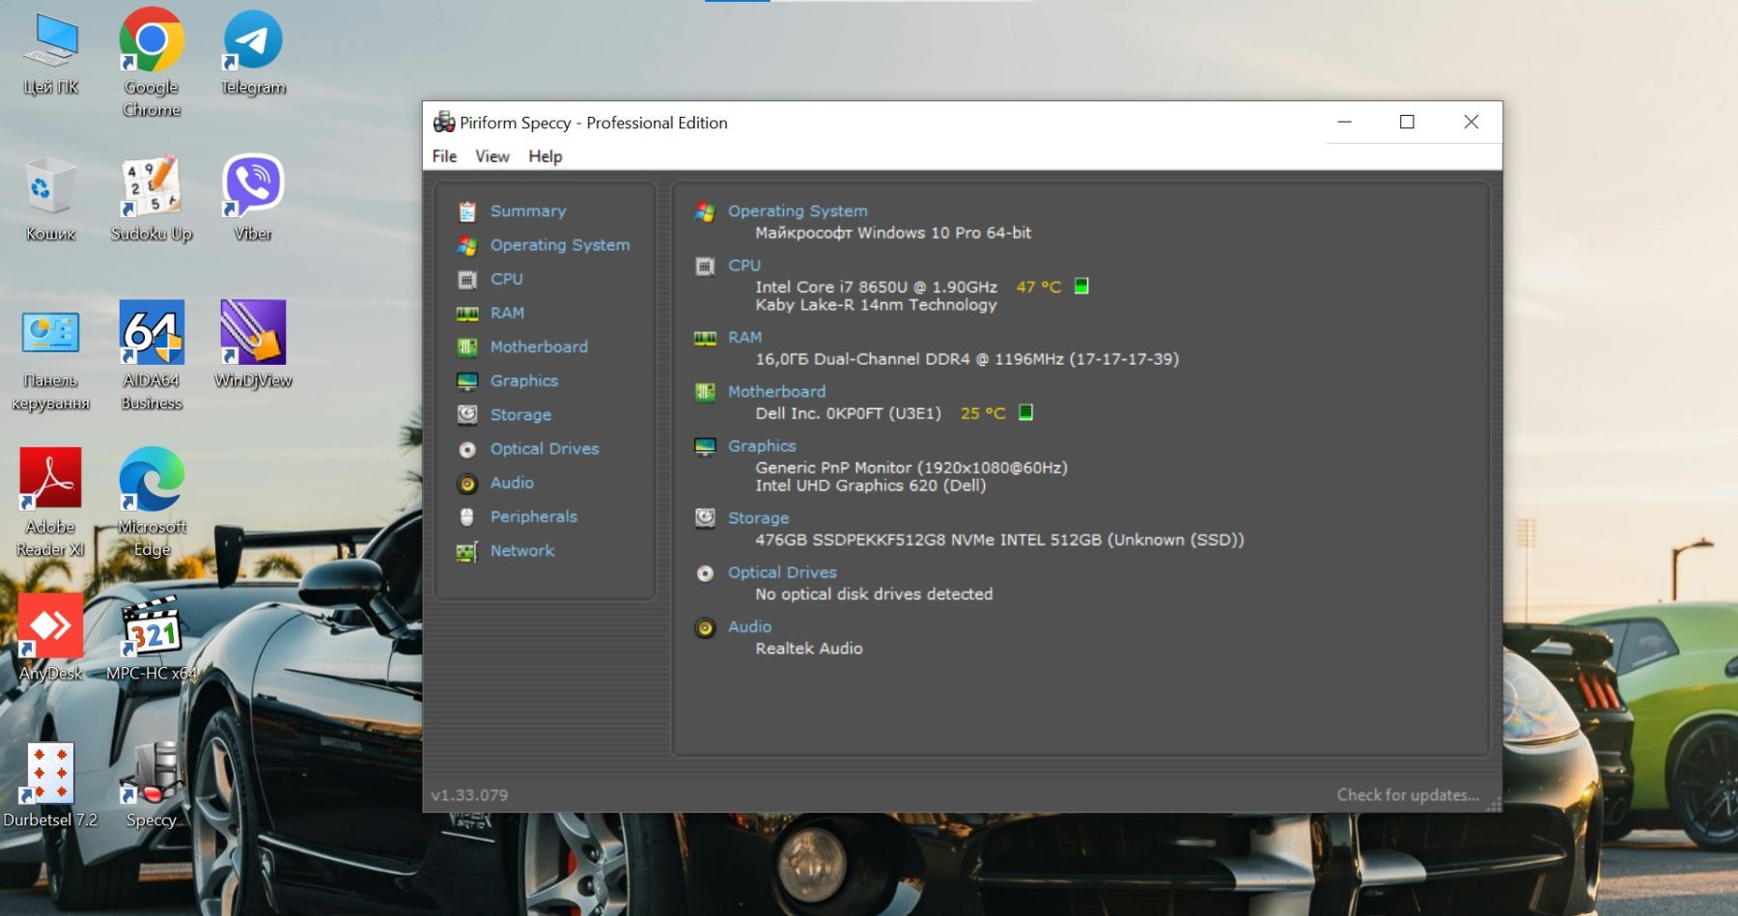
Task: Click the Graphics monitor icon in sidebar
Action: coord(467,381)
